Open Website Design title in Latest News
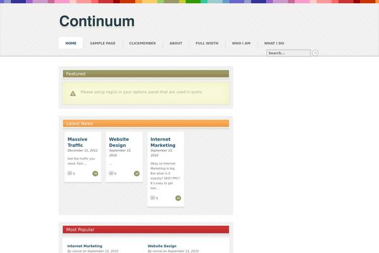Viewport: 379px width, 253px height. (119, 142)
